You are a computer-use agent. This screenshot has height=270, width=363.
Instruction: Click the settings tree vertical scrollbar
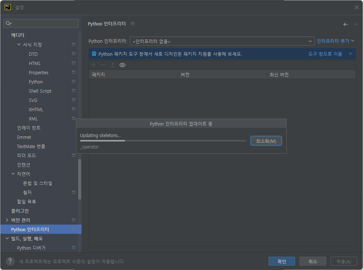[x=80, y=179]
